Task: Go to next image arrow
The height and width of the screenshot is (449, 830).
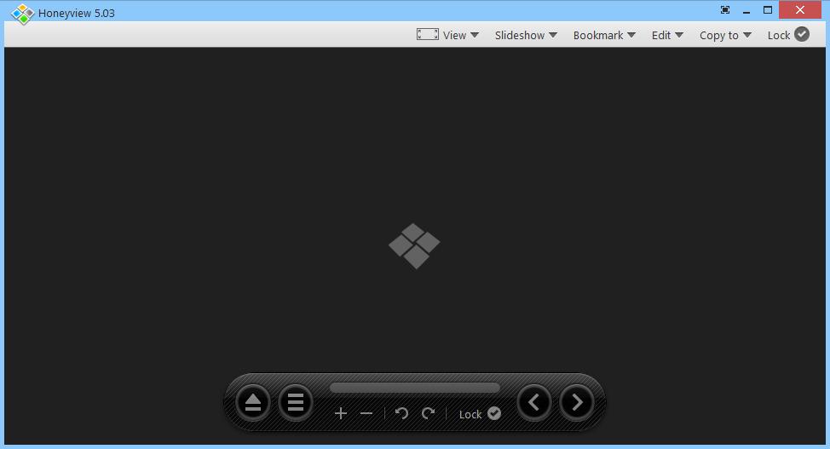Action: coord(577,402)
